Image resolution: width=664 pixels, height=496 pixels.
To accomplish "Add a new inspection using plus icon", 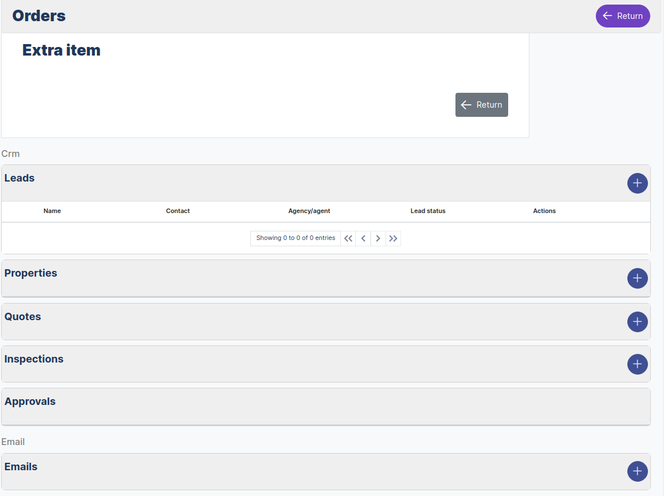I will (x=637, y=364).
